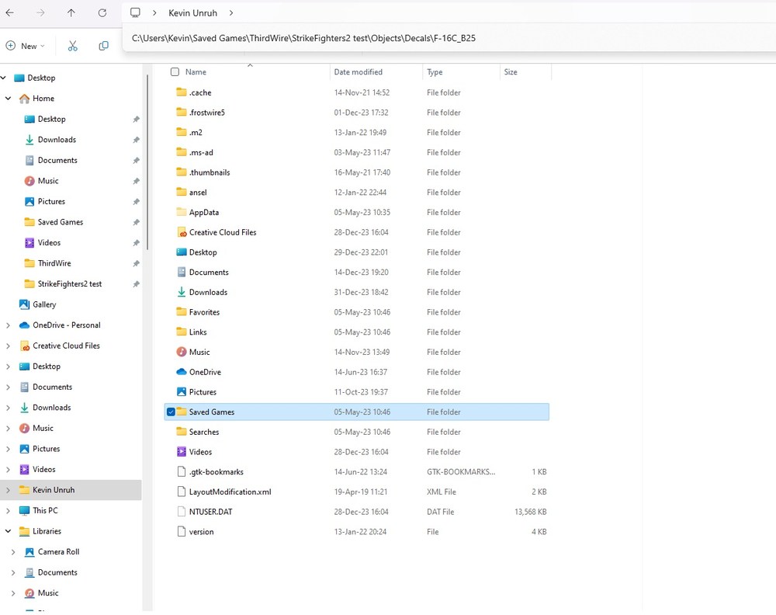The image size is (776, 615).
Task: Select Gallery in the navigation pane
Action: click(44, 304)
